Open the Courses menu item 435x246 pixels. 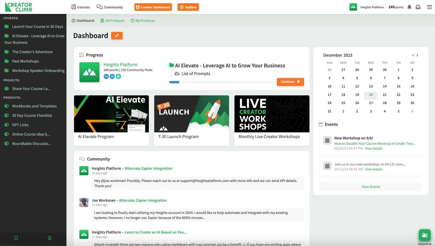coord(81,7)
